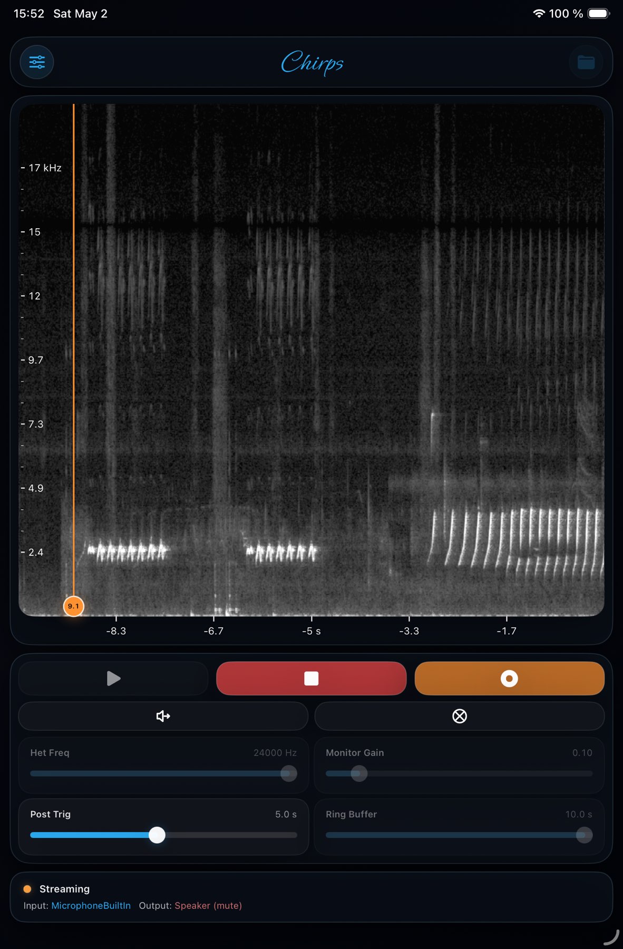Click the 17 kHz frequency axis label

pos(45,168)
